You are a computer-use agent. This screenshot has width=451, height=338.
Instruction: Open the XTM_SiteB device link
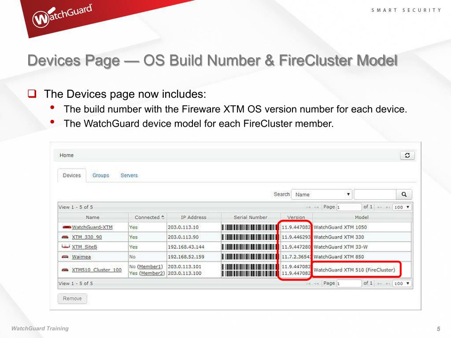click(x=84, y=247)
